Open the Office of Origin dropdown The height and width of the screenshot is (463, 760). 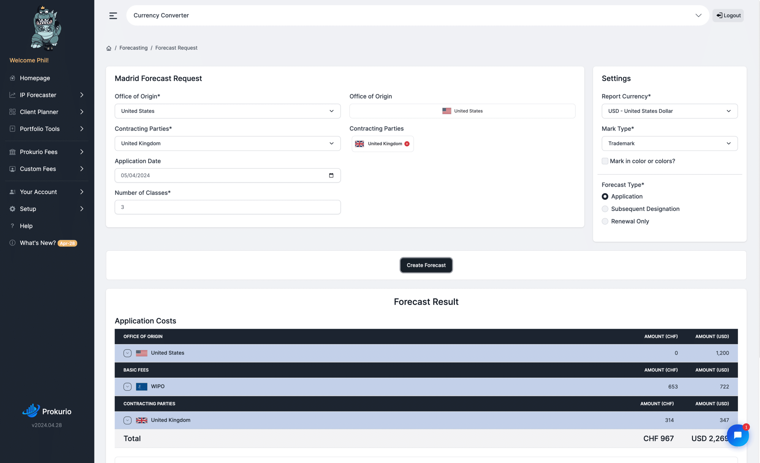228,111
